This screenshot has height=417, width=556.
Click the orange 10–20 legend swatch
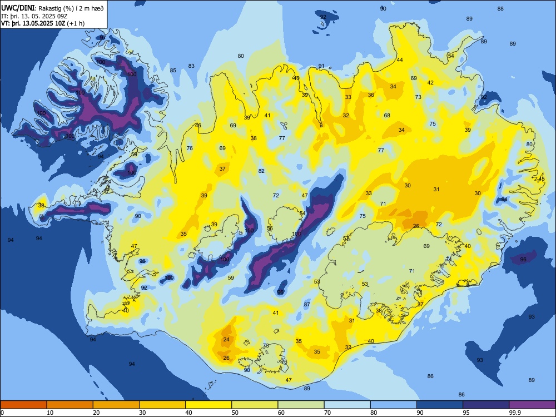coord(70,405)
